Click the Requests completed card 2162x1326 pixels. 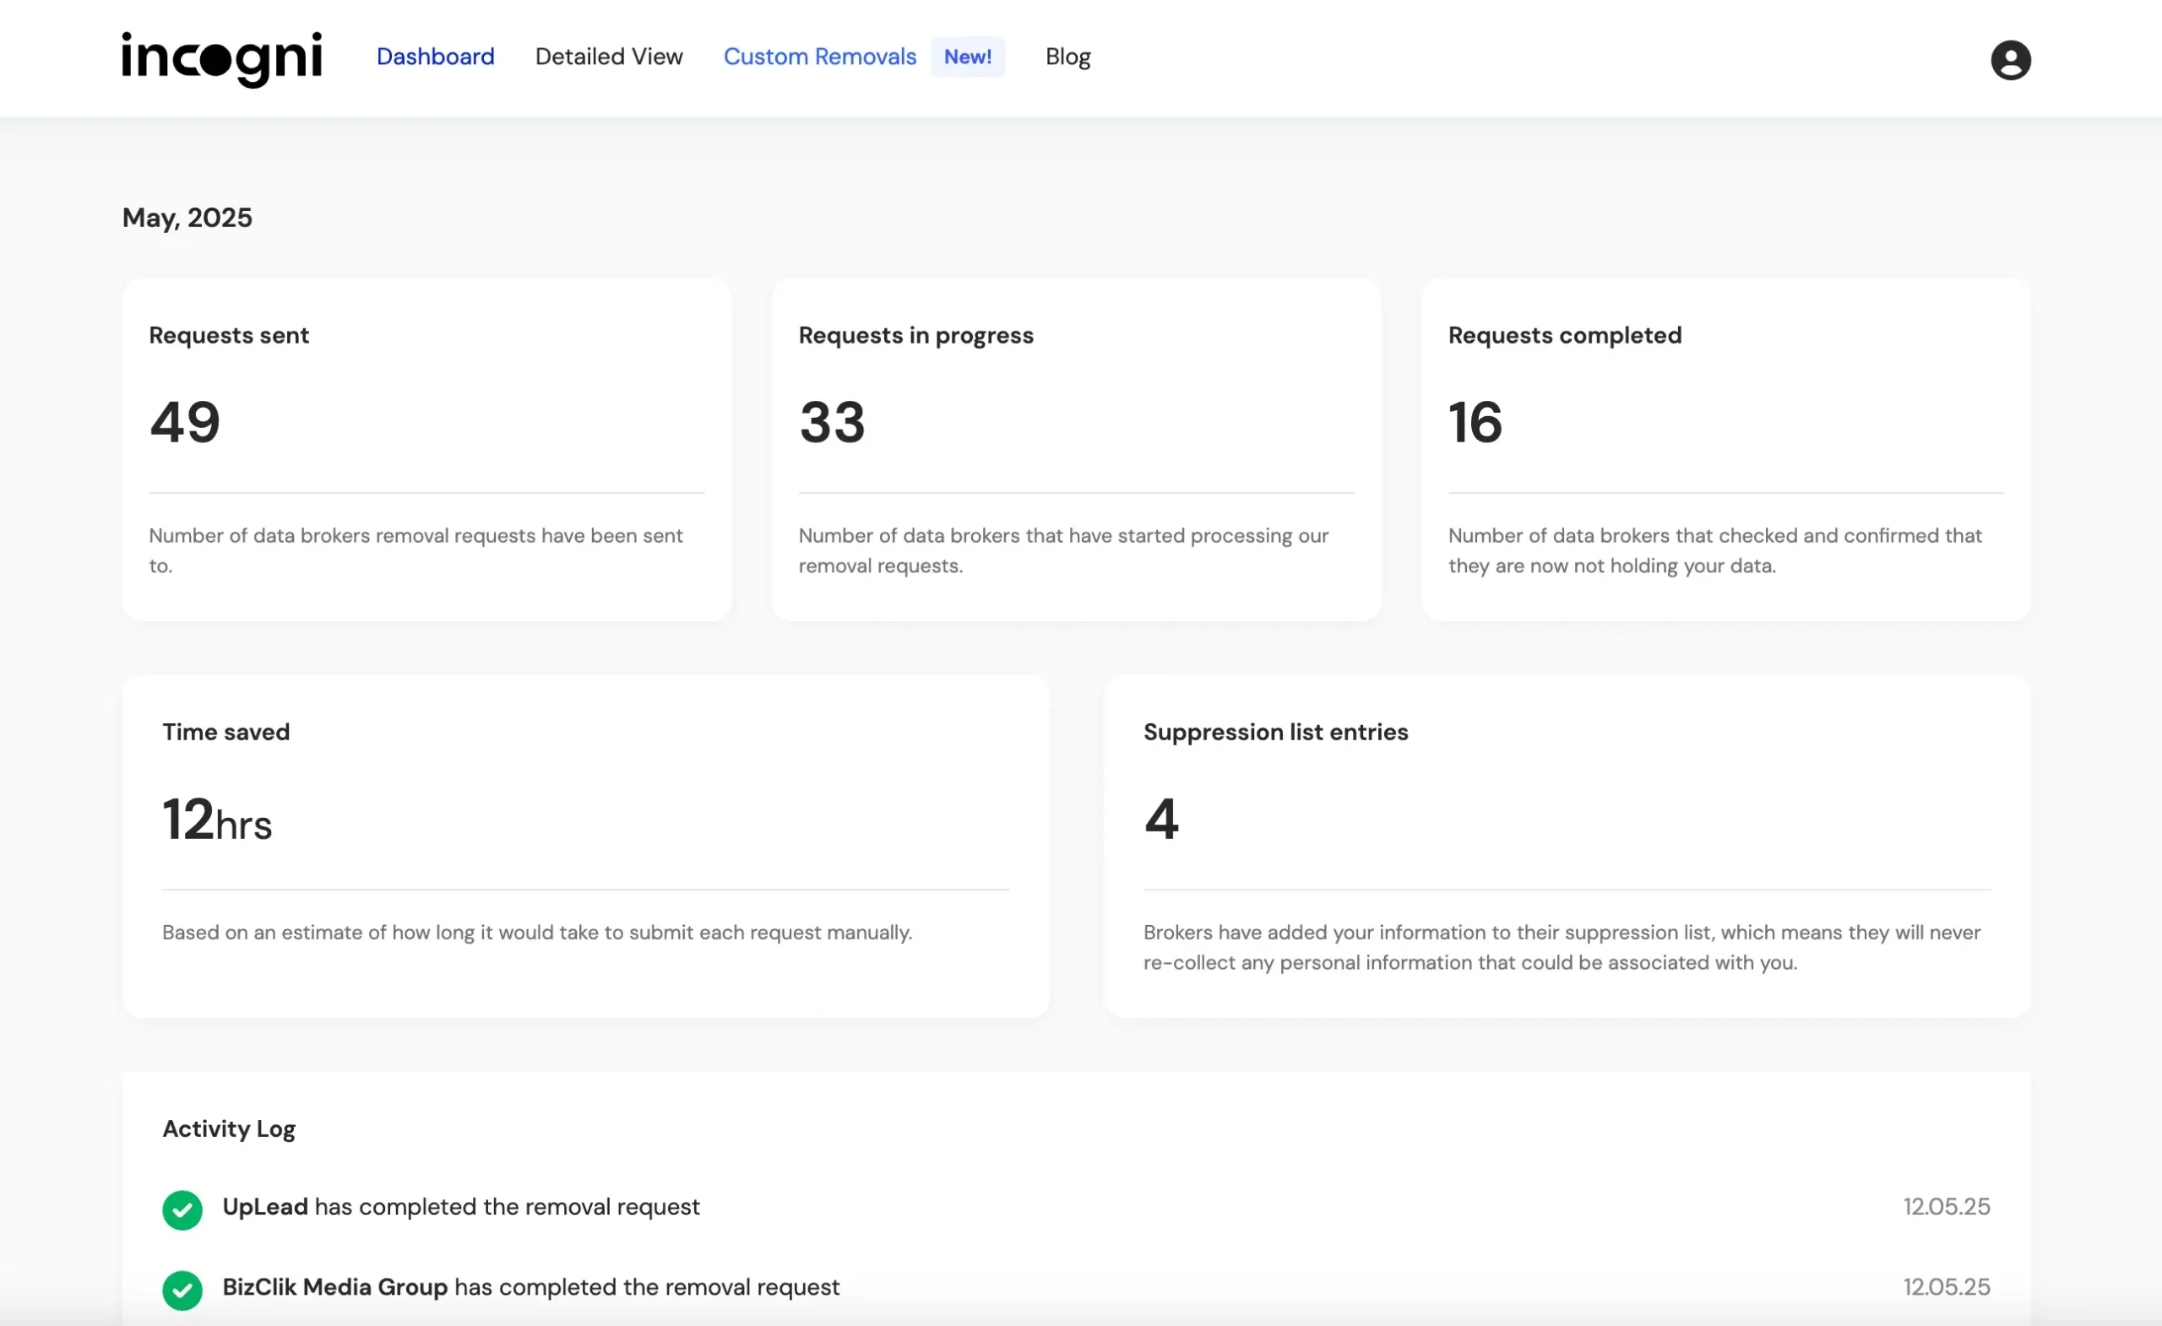coord(1725,449)
